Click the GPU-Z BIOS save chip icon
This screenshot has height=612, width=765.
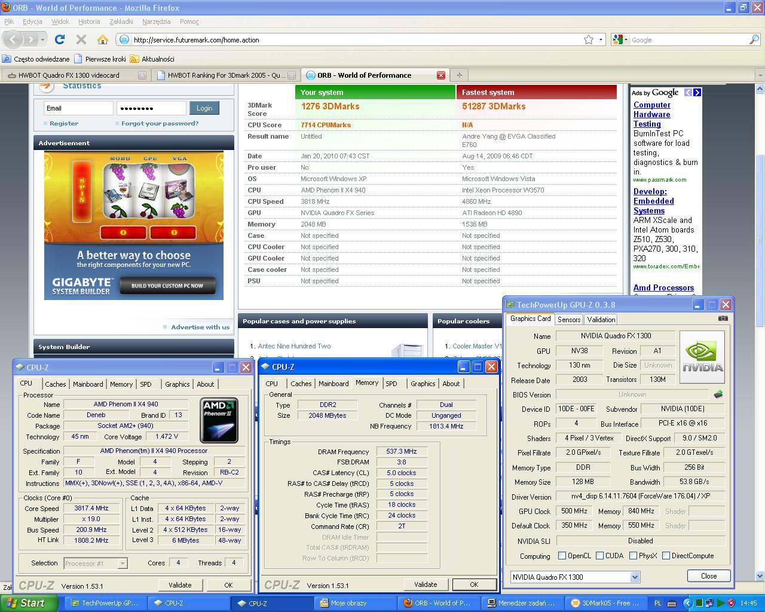[718, 394]
